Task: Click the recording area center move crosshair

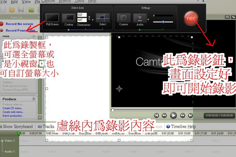Action: (x=119, y=89)
